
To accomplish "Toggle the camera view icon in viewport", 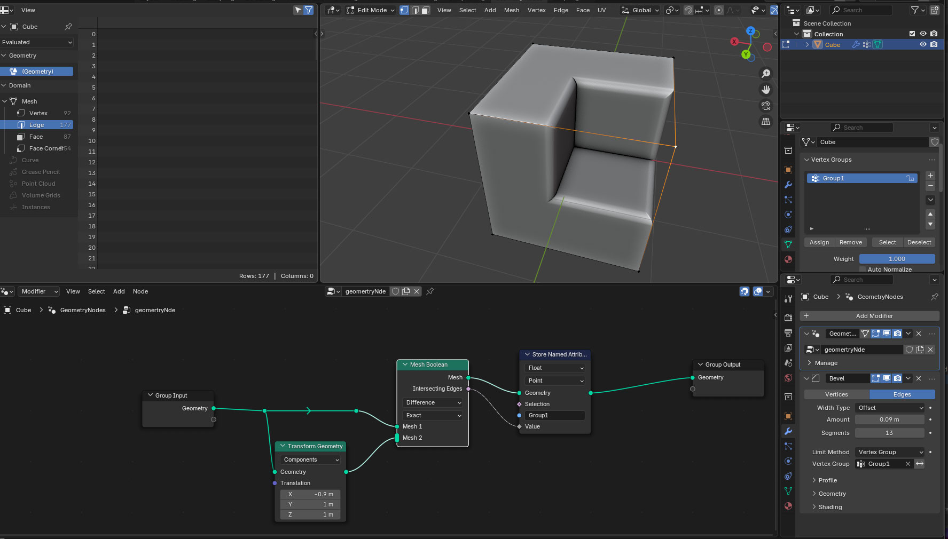I will (766, 106).
